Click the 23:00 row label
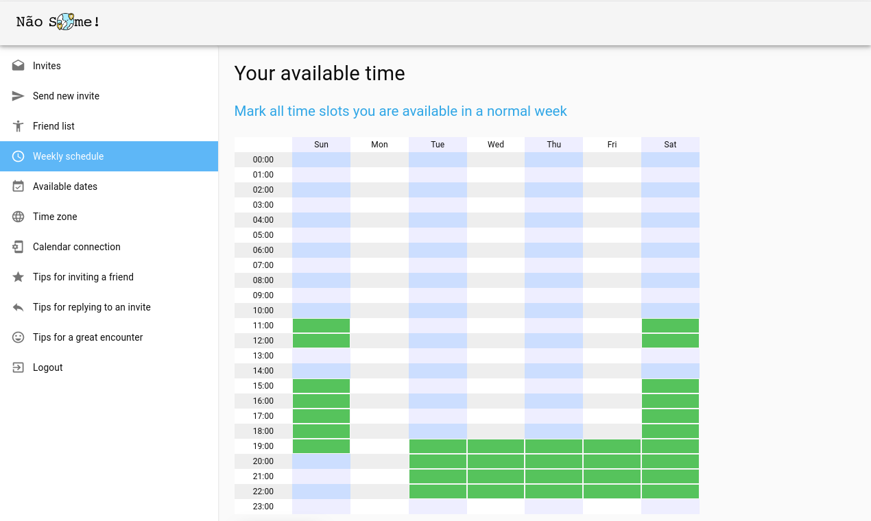Screen dimensions: 871x521 point(263,507)
